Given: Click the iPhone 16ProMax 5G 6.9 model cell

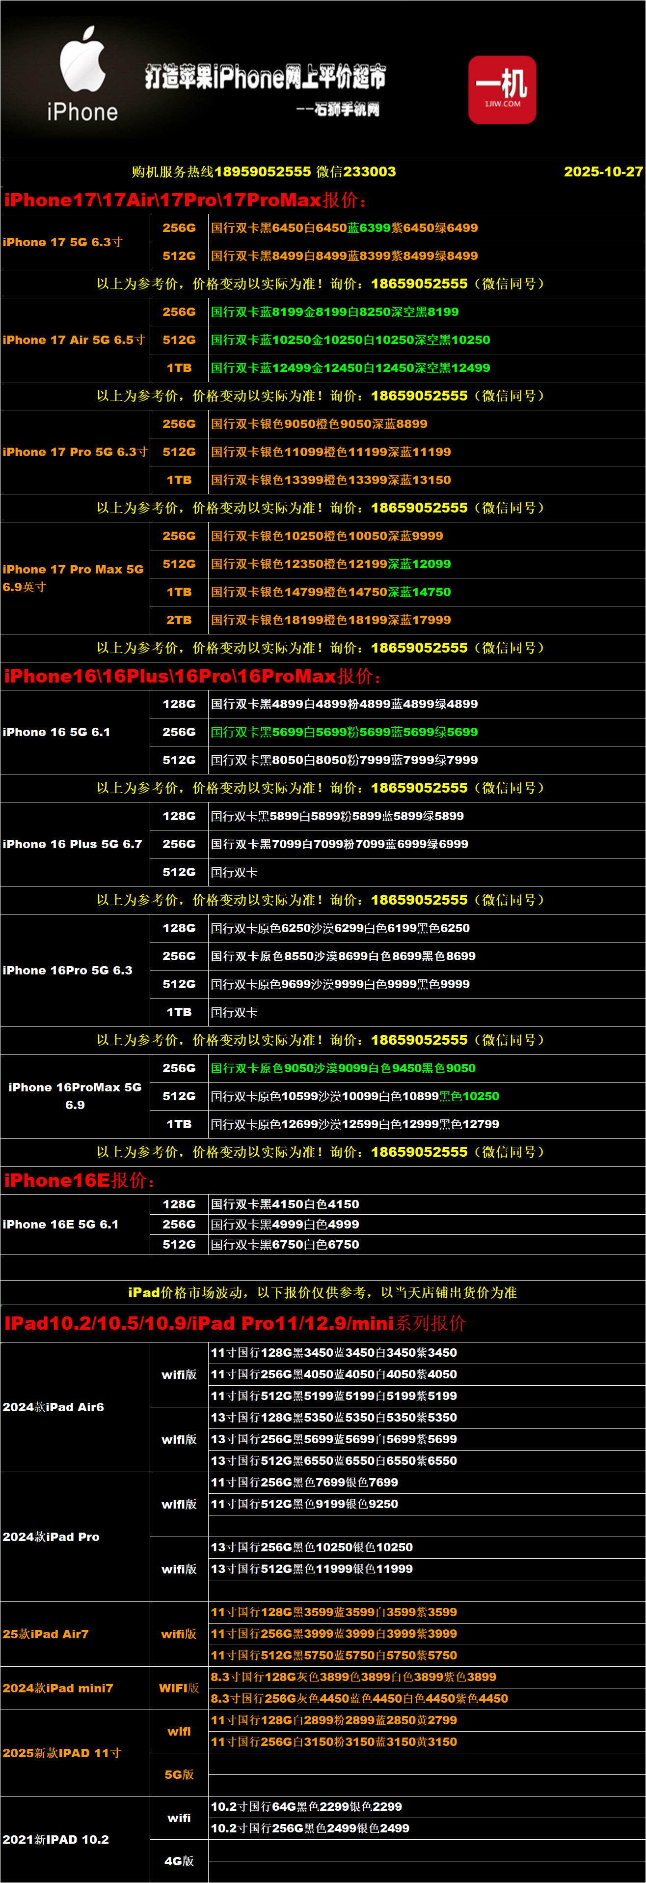Looking at the screenshot, I should point(75,1096).
